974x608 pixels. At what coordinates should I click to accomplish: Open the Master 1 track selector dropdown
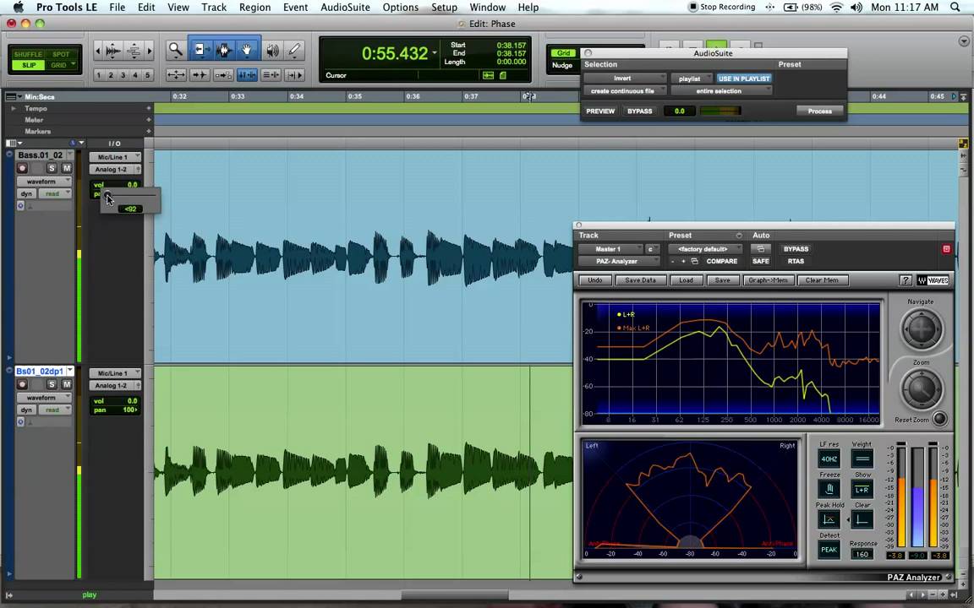610,249
